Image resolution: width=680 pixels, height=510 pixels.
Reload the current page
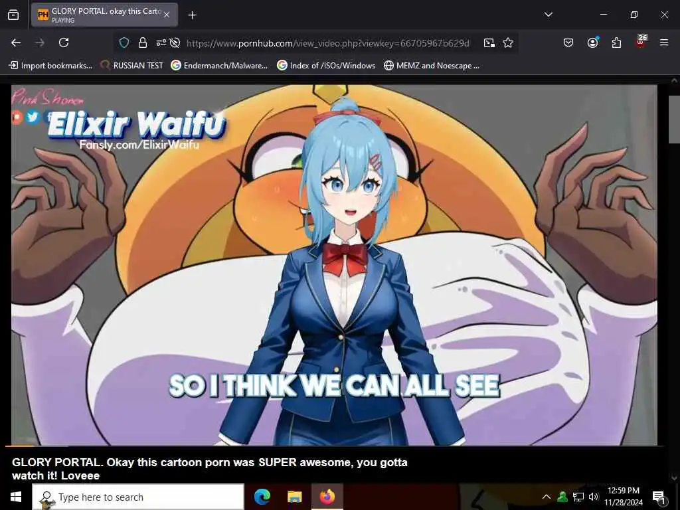(64, 42)
